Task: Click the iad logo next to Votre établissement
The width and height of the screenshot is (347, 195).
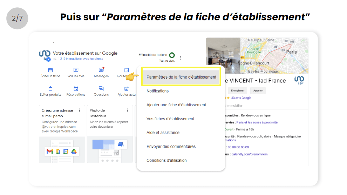Action: tap(45, 55)
